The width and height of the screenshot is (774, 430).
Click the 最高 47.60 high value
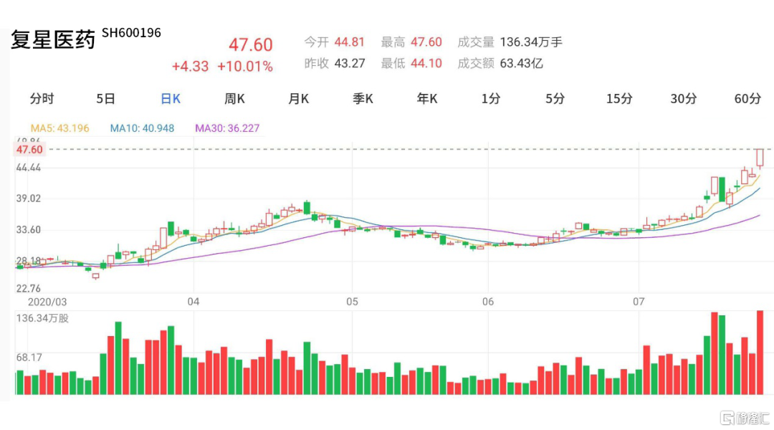tap(411, 42)
